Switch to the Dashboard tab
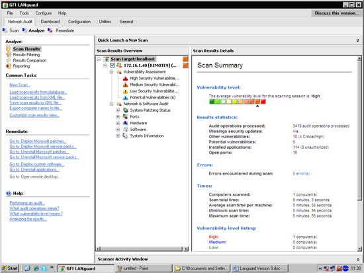This screenshot has height=273, width=364. coord(50,22)
